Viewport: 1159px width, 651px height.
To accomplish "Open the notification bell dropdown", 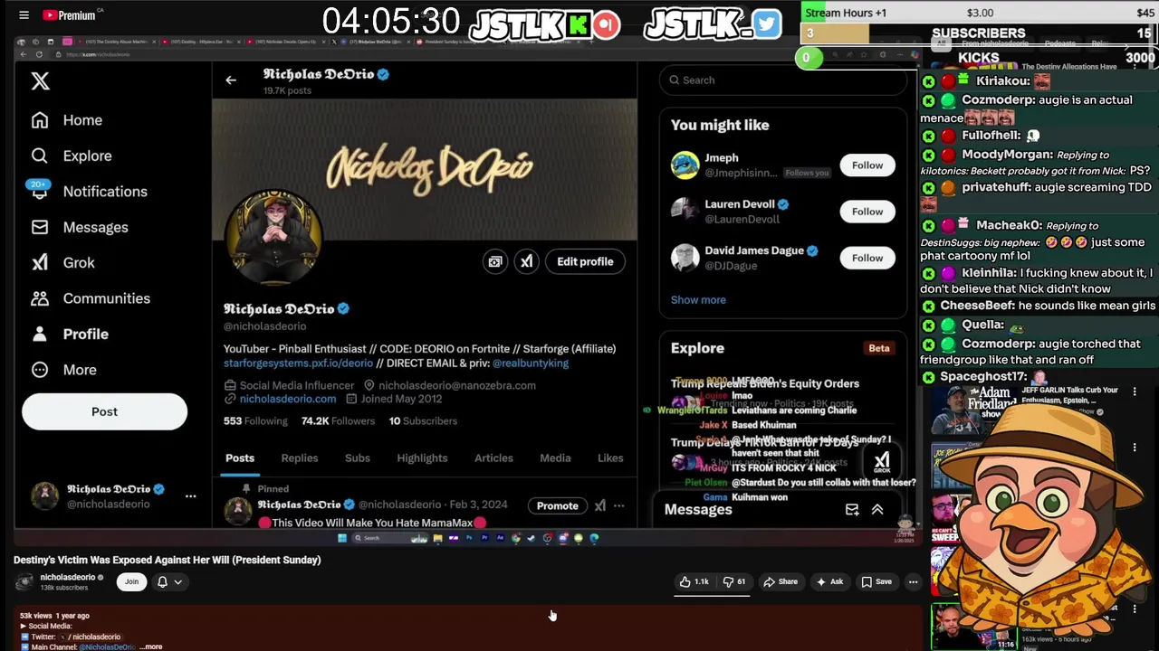I will point(169,581).
